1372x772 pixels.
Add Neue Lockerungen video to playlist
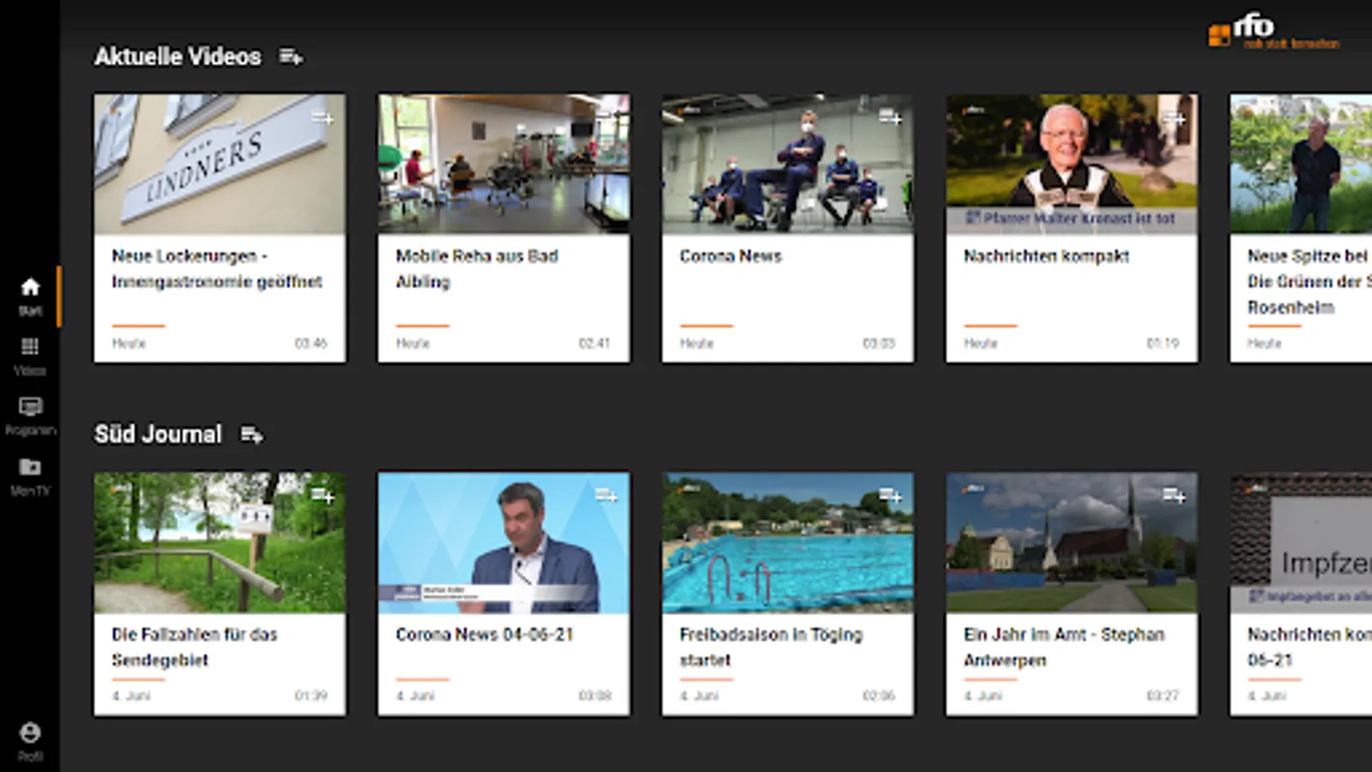[322, 118]
